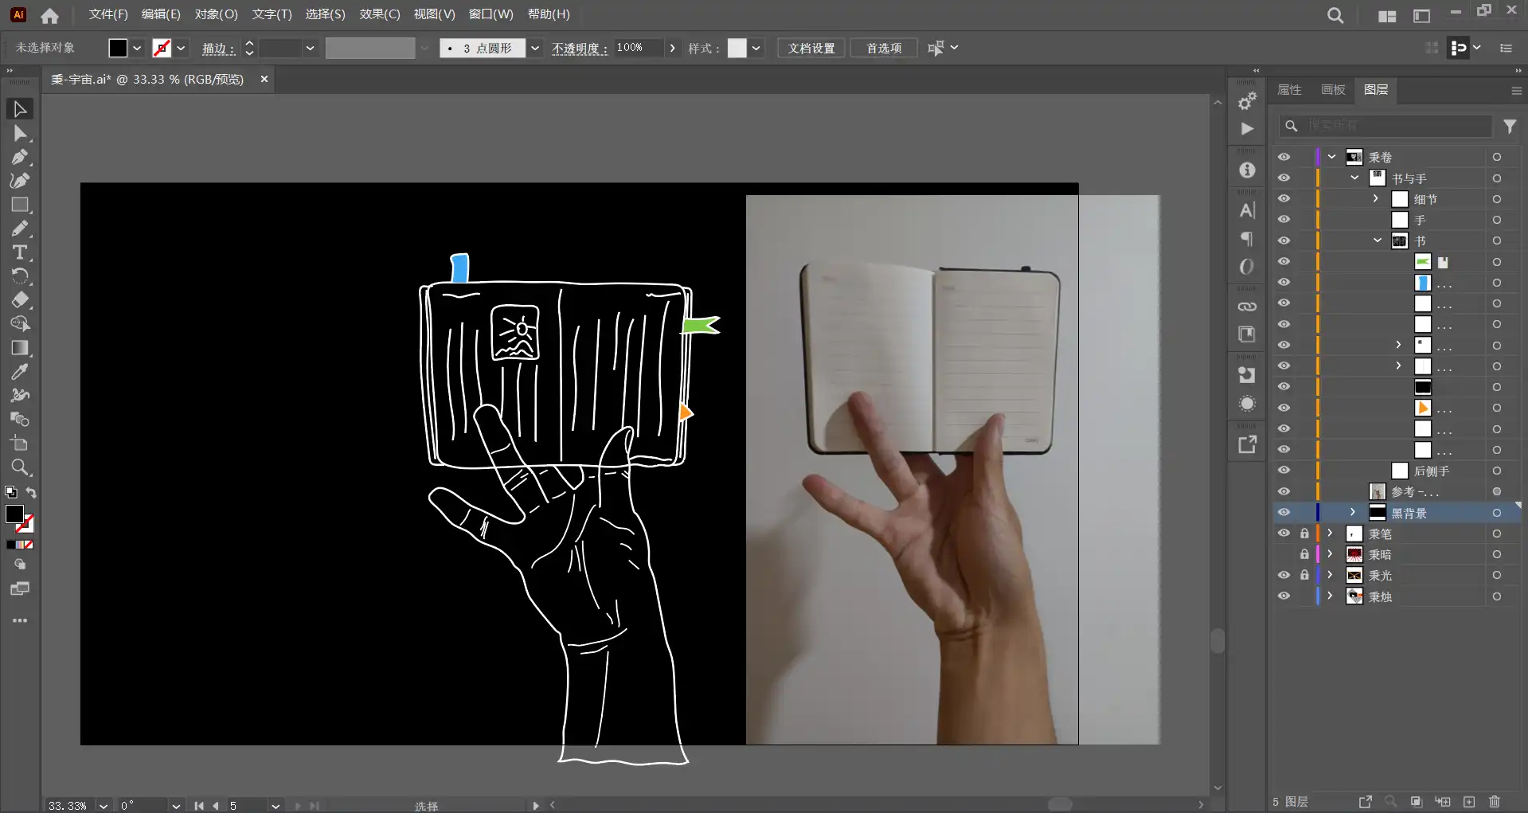The image size is (1528, 813).
Task: Expand the 细节 sublayer
Action: click(x=1376, y=198)
